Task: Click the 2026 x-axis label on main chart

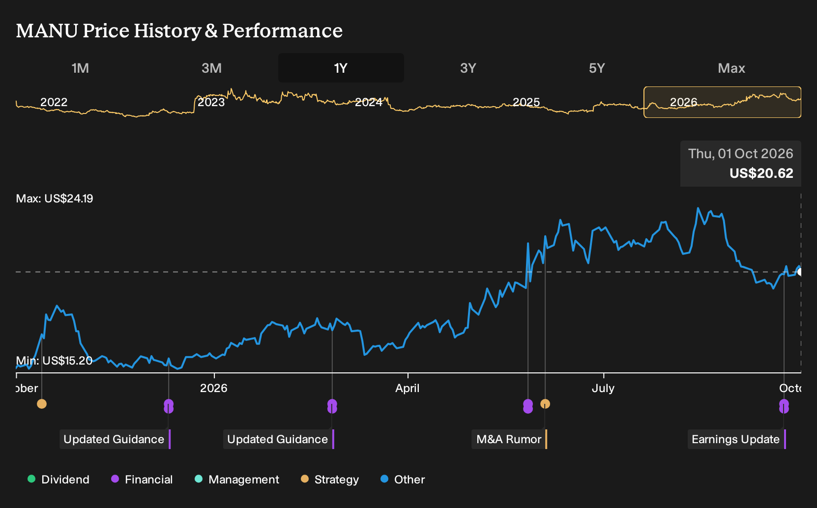Action: pyautogui.click(x=214, y=388)
